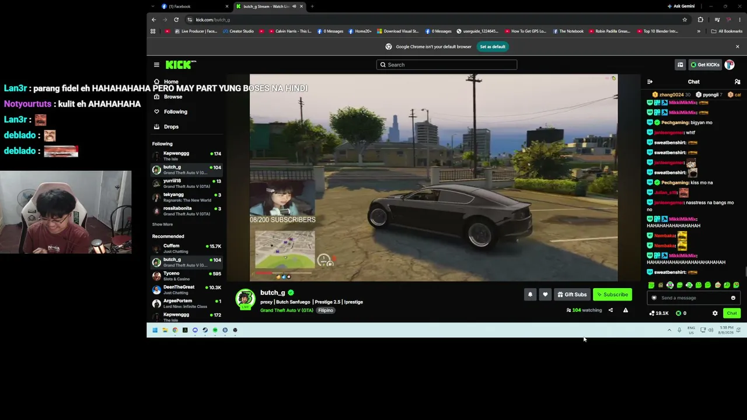Turn on notifications with bell icon
This screenshot has width=747, height=420.
tap(530, 295)
